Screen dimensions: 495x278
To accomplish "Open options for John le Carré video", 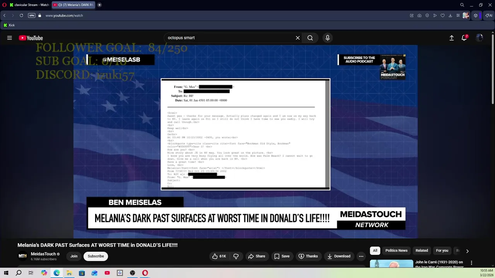I will 471,263.
